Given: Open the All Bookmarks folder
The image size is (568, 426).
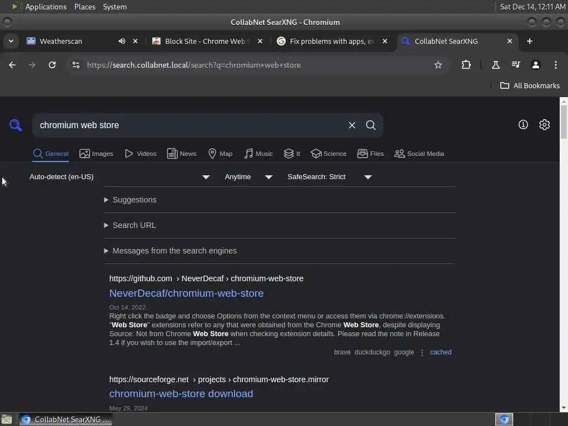Looking at the screenshot, I should (x=530, y=86).
